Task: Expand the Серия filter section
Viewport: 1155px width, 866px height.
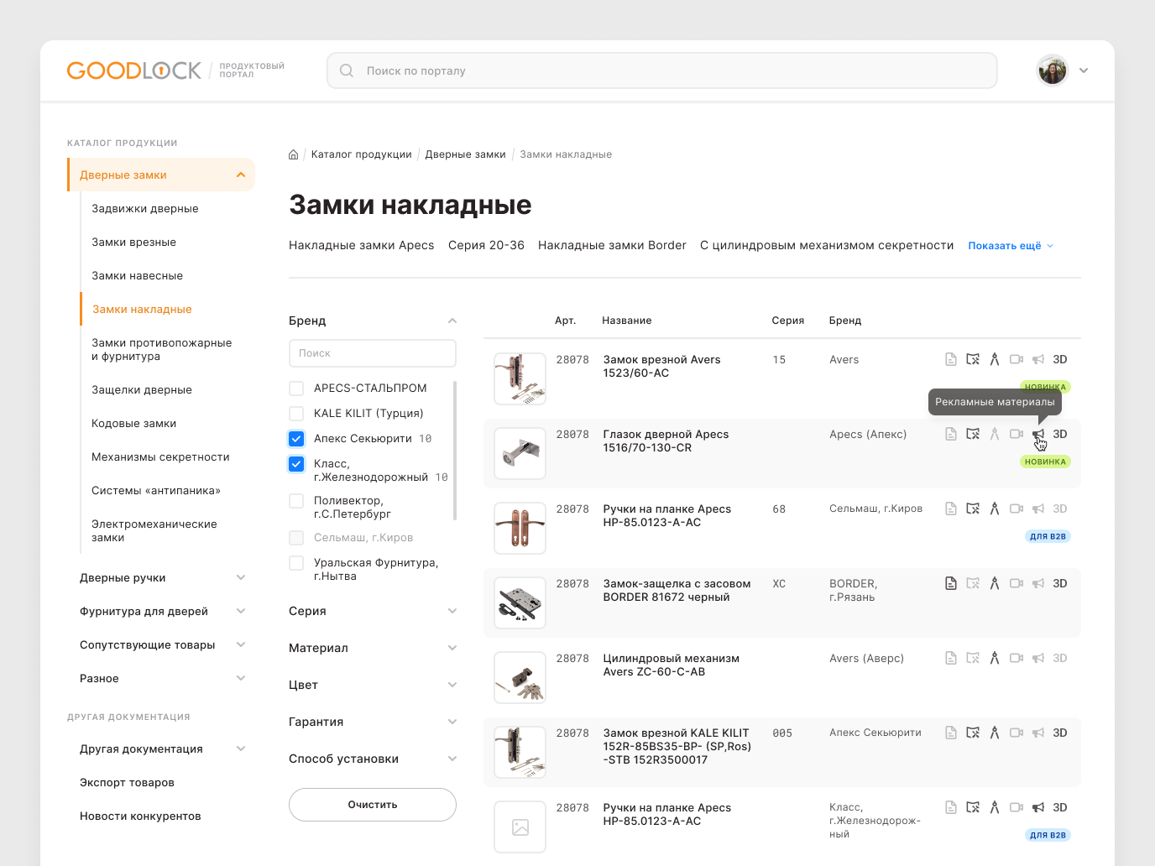Action: click(x=452, y=611)
